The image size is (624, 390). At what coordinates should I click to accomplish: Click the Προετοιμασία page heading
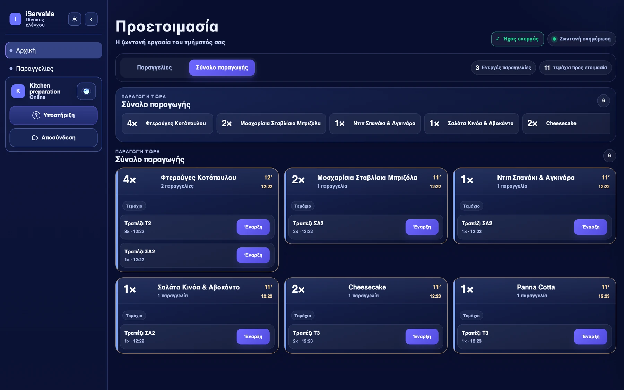(167, 27)
